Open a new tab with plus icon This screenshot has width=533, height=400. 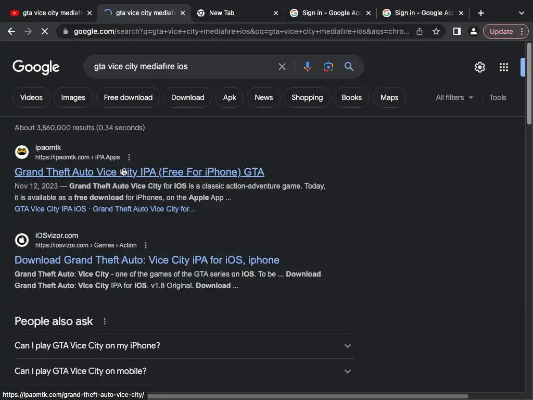[480, 13]
